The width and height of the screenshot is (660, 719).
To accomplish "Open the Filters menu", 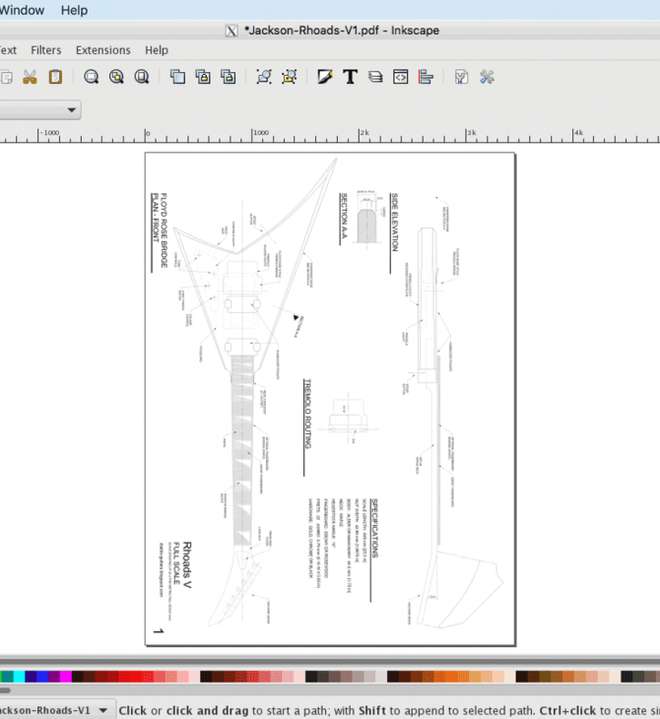I will click(x=46, y=50).
